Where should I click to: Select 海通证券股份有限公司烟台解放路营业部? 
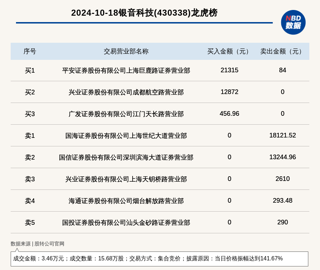coord(126,201)
